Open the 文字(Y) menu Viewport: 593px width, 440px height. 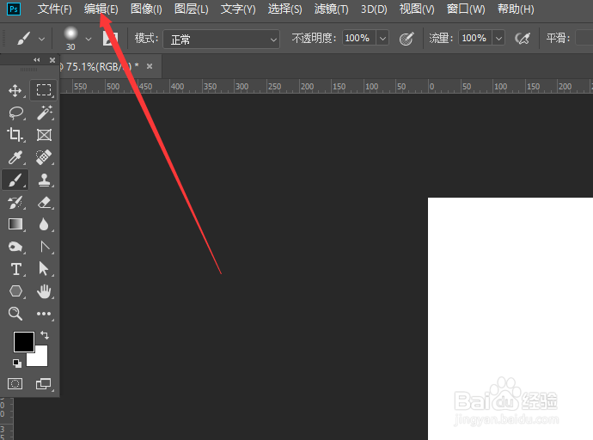point(238,9)
